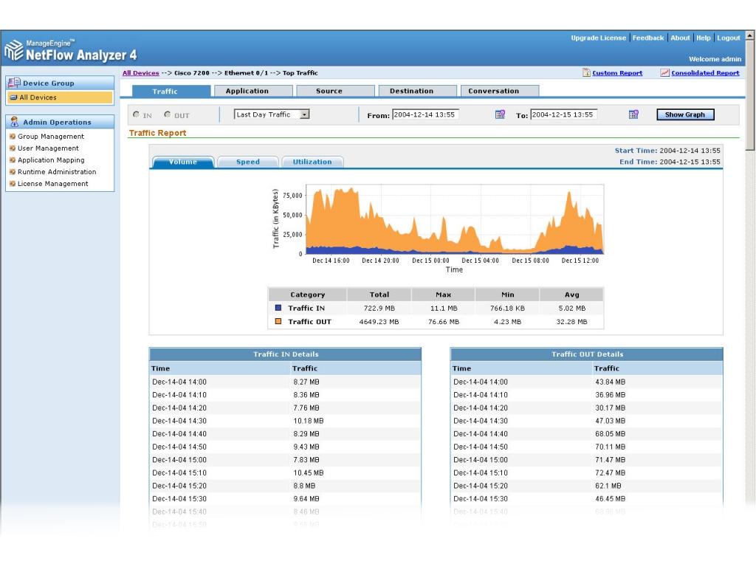The height and width of the screenshot is (567, 756).
Task: Click the 62.1 MB traffic OUT value
Action: click(x=608, y=486)
